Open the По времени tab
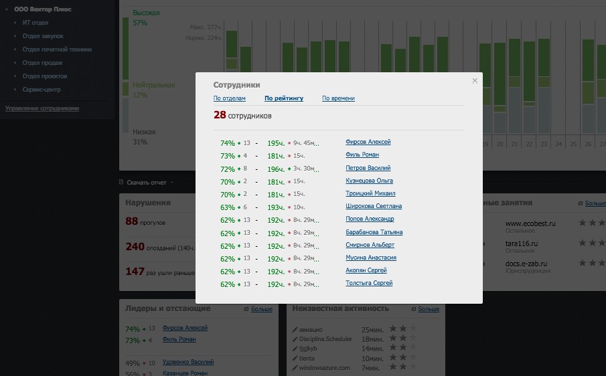 coord(338,98)
